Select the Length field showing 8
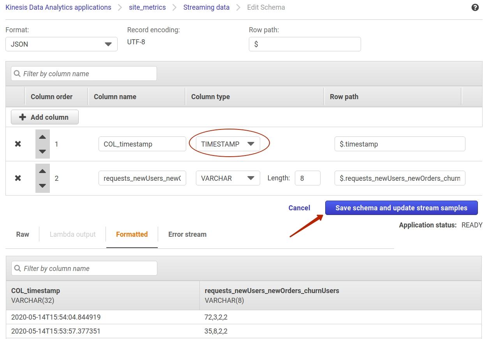The height and width of the screenshot is (339, 504). 308,178
